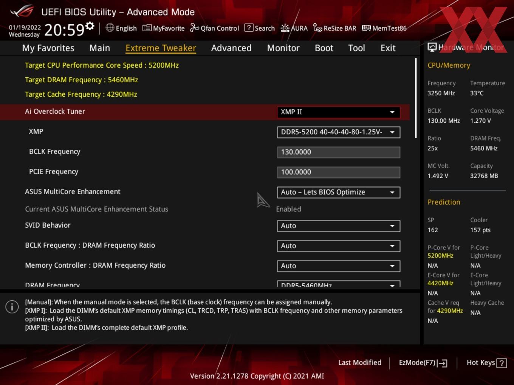Click the Search(F9) label
Screen dimensions: 514x385
tap(265, 28)
